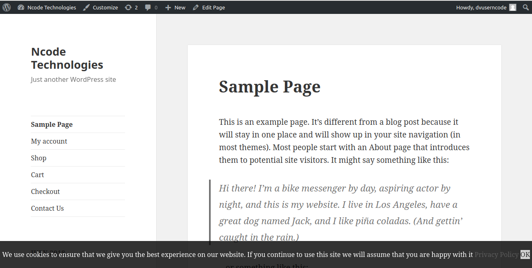This screenshot has height=268, width=532.
Task: Click the Customize paintbrush icon
Action: [x=86, y=7]
